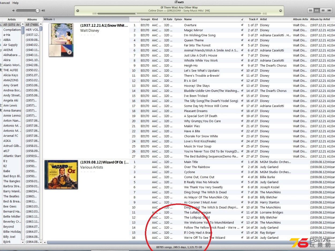
Task: Click the Name column header
Action: [x=212, y=19]
